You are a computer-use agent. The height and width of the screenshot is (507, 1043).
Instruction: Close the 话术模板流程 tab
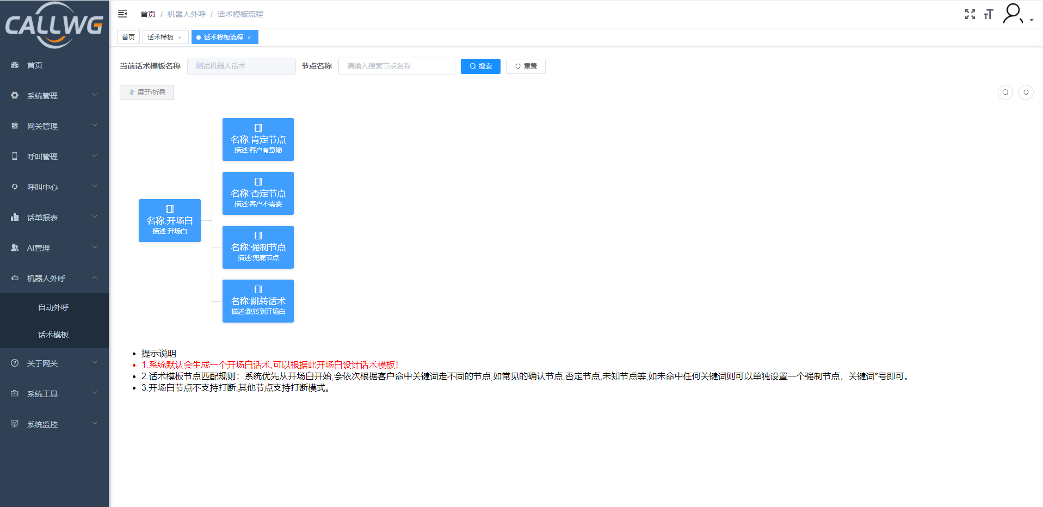click(x=249, y=38)
